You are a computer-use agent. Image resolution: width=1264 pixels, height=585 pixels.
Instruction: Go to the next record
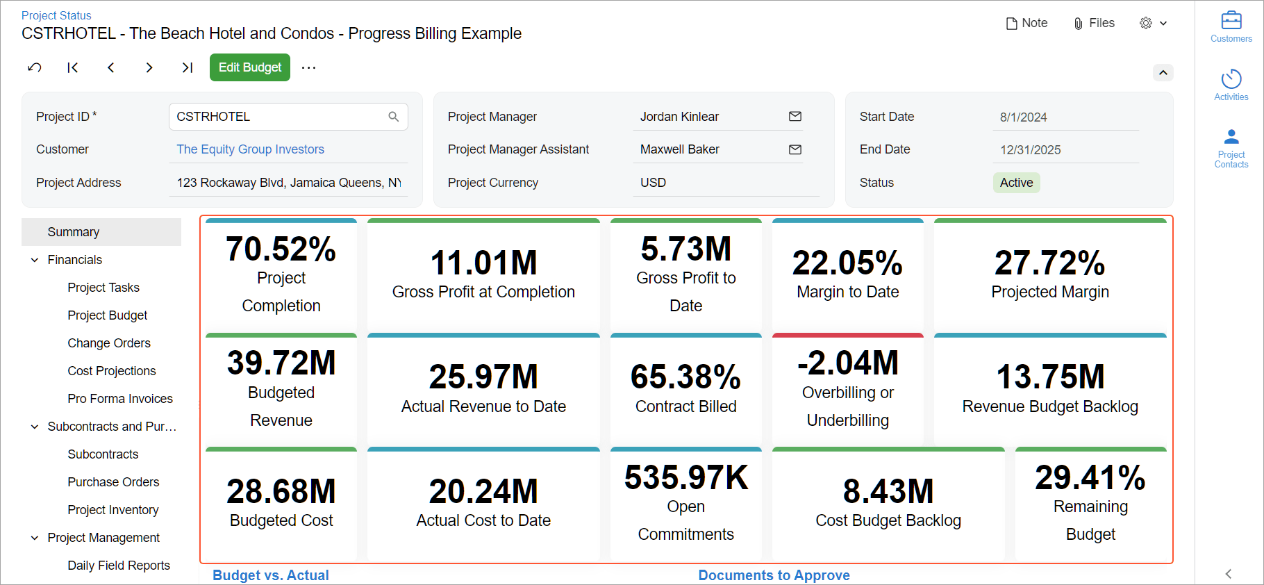(149, 67)
